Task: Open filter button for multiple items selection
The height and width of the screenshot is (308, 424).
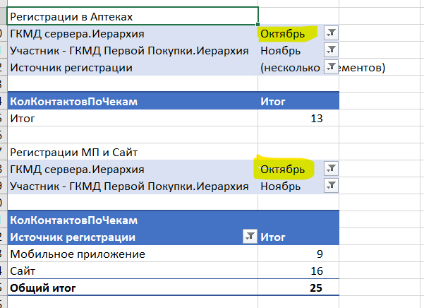Action: coord(332,67)
